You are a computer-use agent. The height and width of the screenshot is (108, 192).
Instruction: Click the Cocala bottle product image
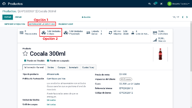(160, 54)
